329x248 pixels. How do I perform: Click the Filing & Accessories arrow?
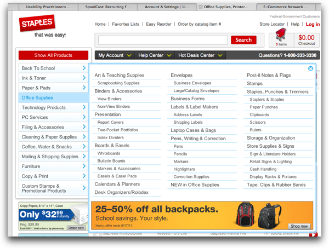(84, 126)
